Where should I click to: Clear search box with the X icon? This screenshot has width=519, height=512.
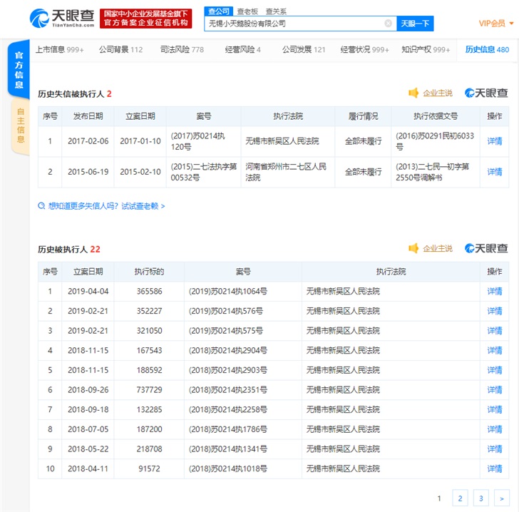tap(389, 24)
